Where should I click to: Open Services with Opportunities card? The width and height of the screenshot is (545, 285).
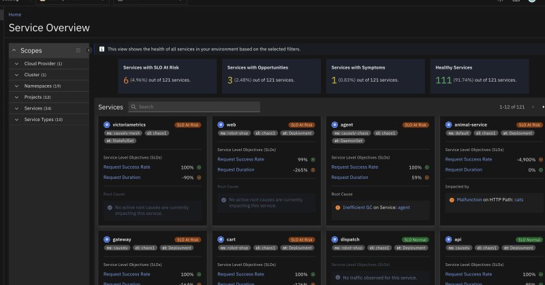pos(271,76)
